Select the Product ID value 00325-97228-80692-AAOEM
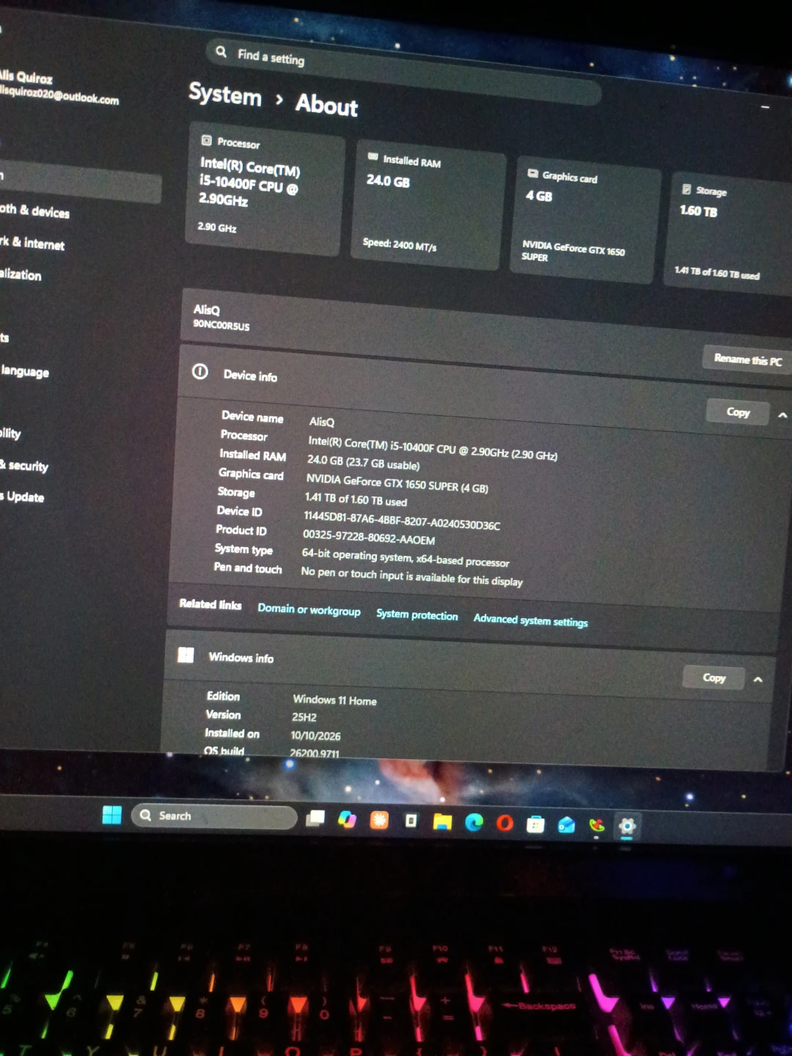The width and height of the screenshot is (792, 1056). tap(369, 538)
